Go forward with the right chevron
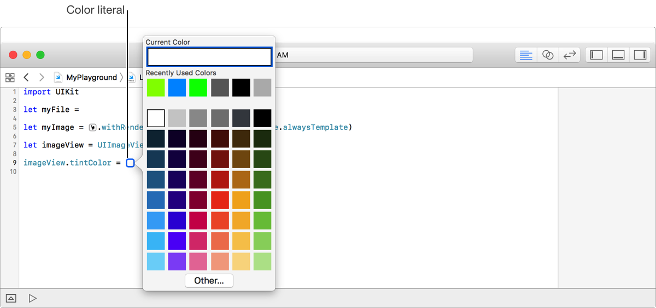 [42, 78]
